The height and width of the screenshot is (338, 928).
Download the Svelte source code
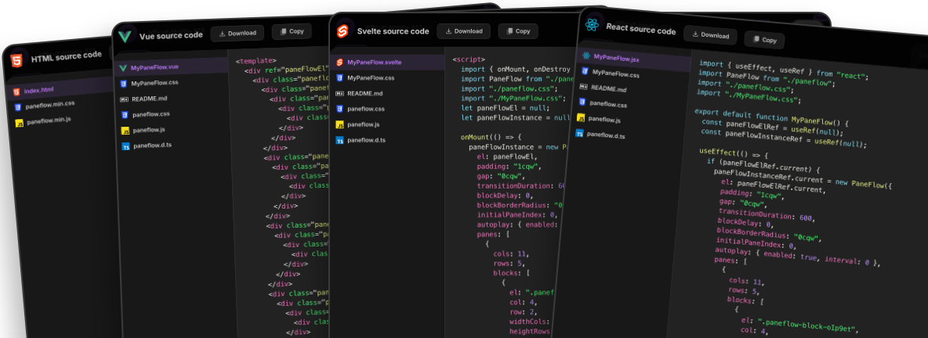point(463,31)
